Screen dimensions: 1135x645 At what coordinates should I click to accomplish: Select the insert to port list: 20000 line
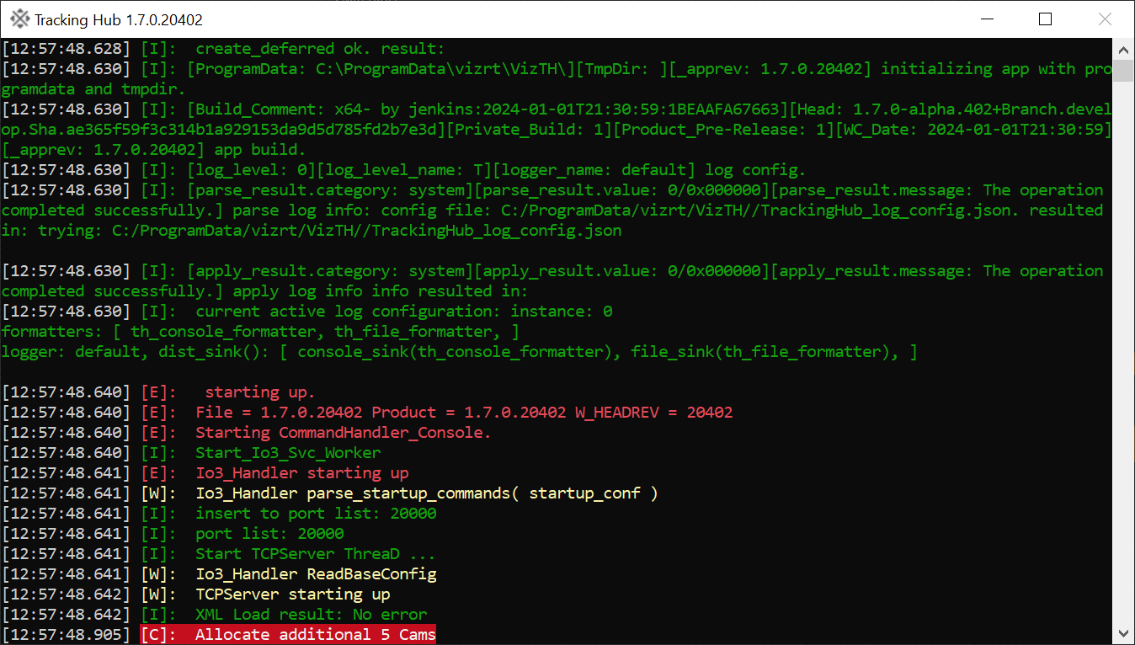[x=316, y=514]
